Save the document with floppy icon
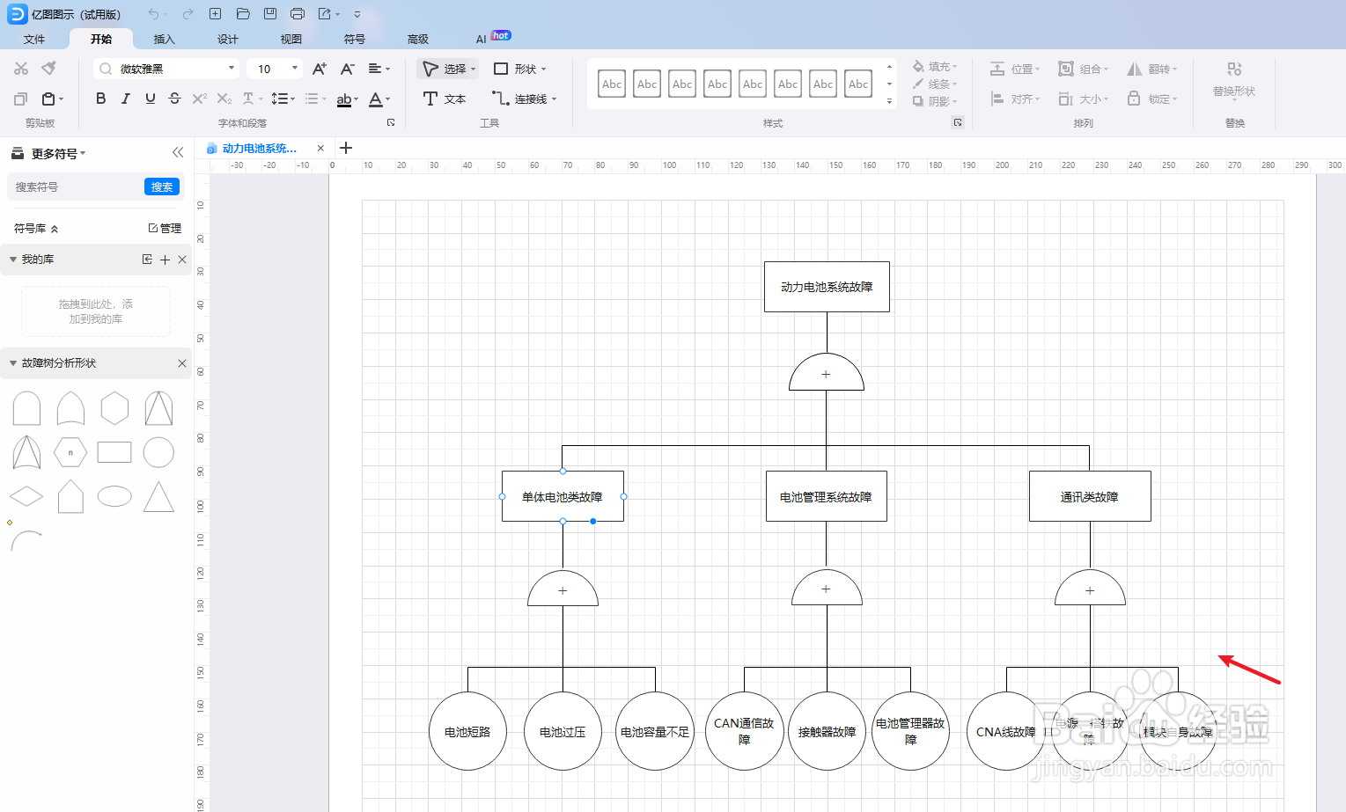This screenshot has height=812, width=1346. (x=270, y=14)
